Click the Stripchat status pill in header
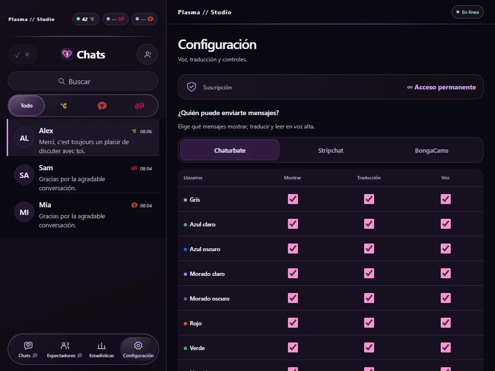This screenshot has width=495, height=371. pyautogui.click(x=144, y=19)
